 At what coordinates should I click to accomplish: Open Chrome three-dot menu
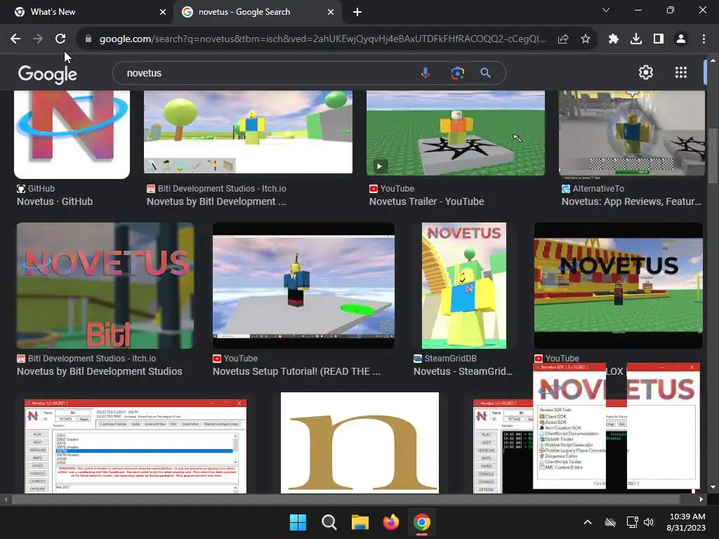click(704, 39)
